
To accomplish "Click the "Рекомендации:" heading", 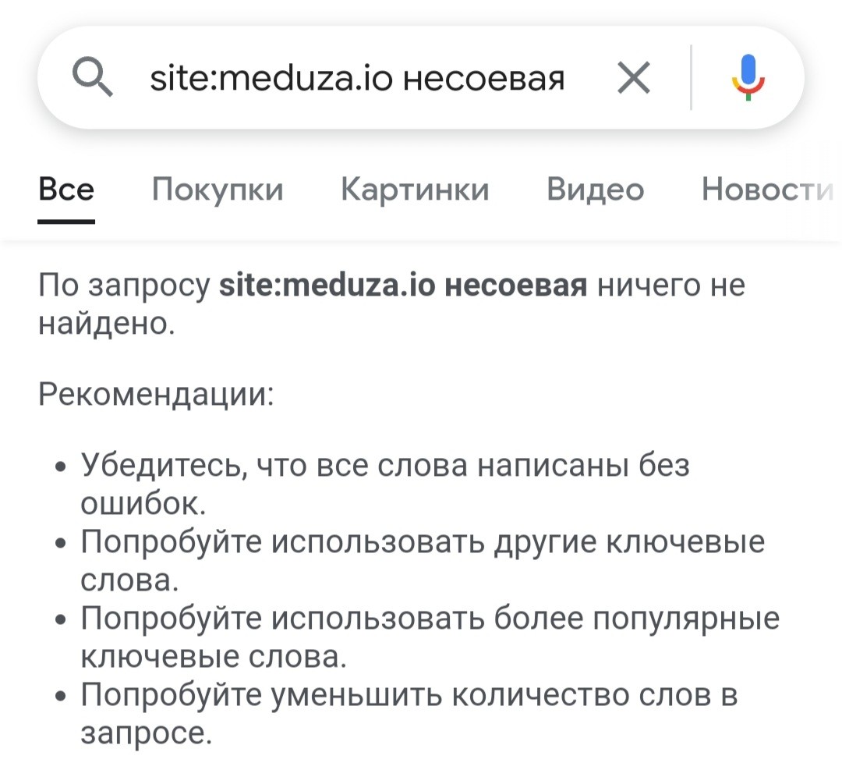I will [x=156, y=394].
